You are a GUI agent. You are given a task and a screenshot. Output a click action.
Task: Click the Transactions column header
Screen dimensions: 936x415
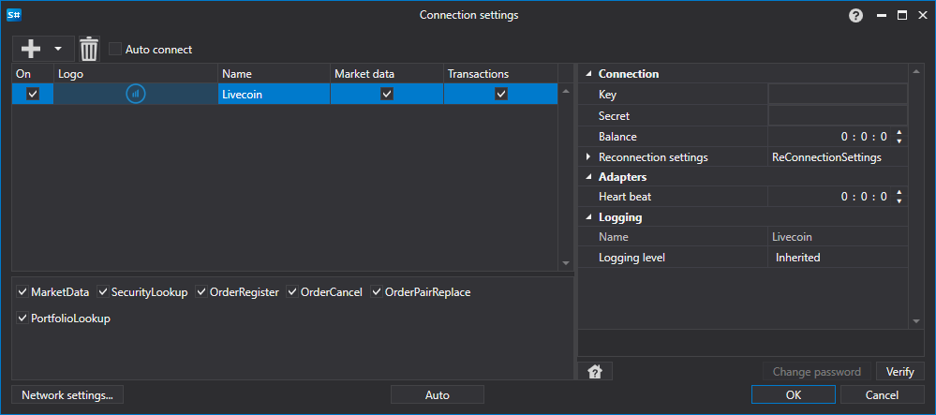tap(501, 74)
